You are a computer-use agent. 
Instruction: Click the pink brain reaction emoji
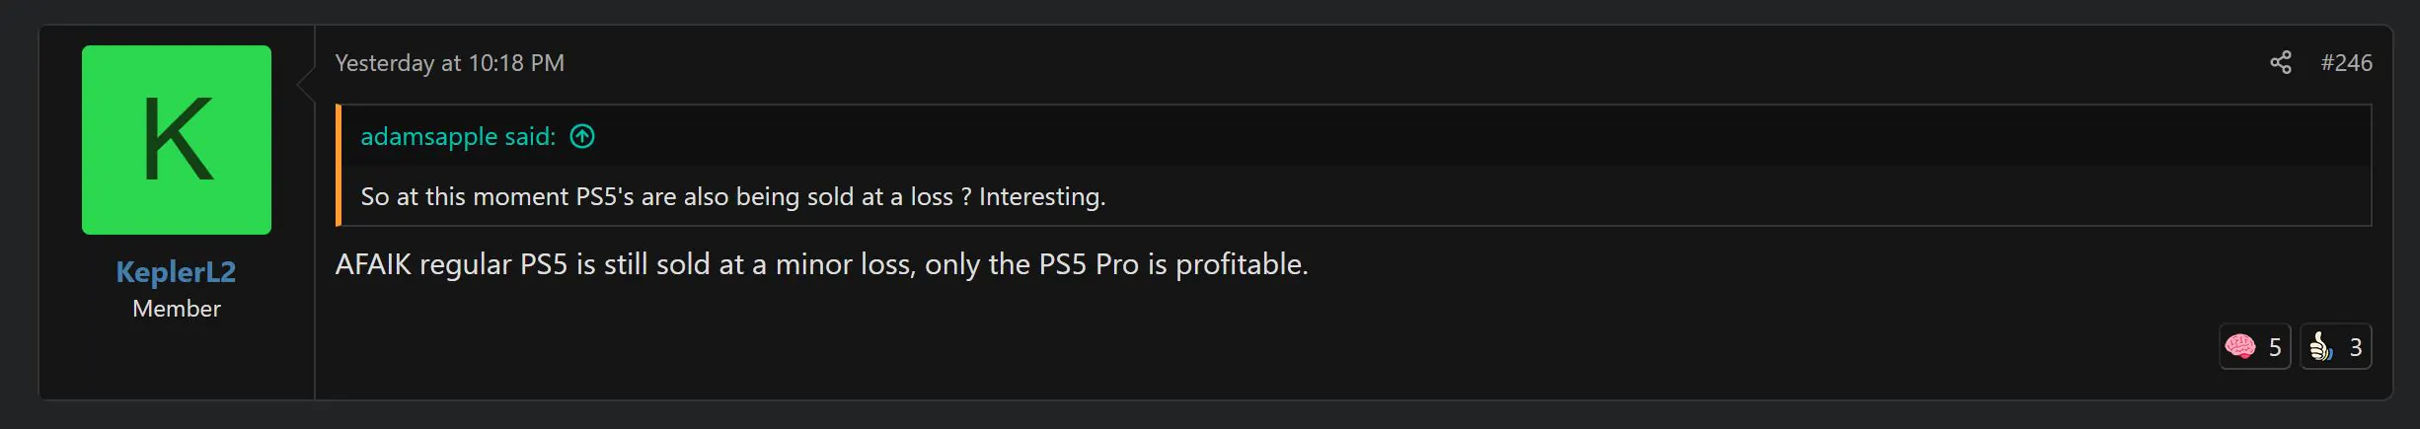point(2239,347)
